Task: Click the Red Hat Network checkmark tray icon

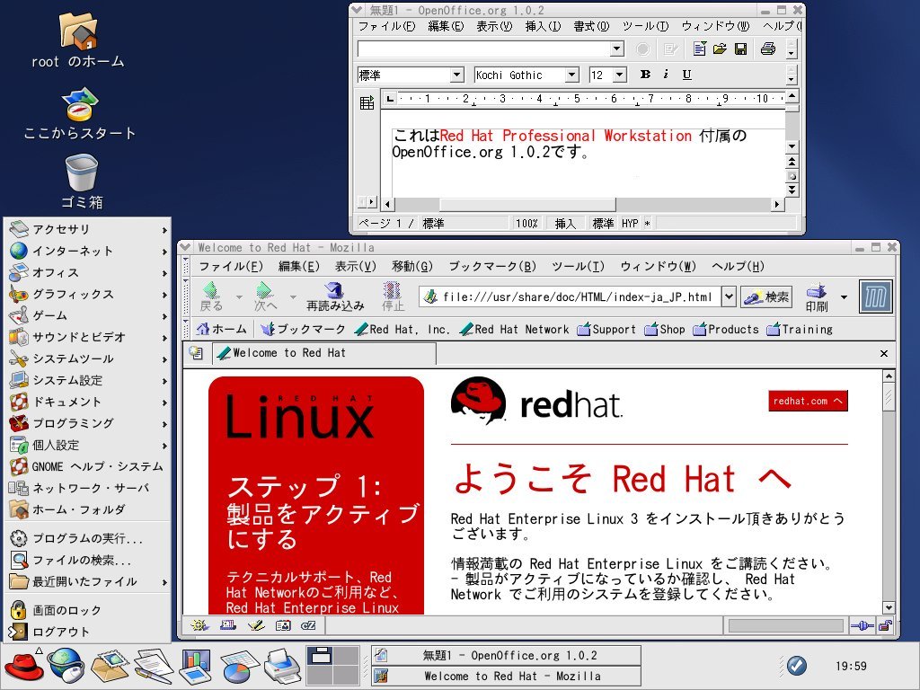Action: [x=796, y=666]
